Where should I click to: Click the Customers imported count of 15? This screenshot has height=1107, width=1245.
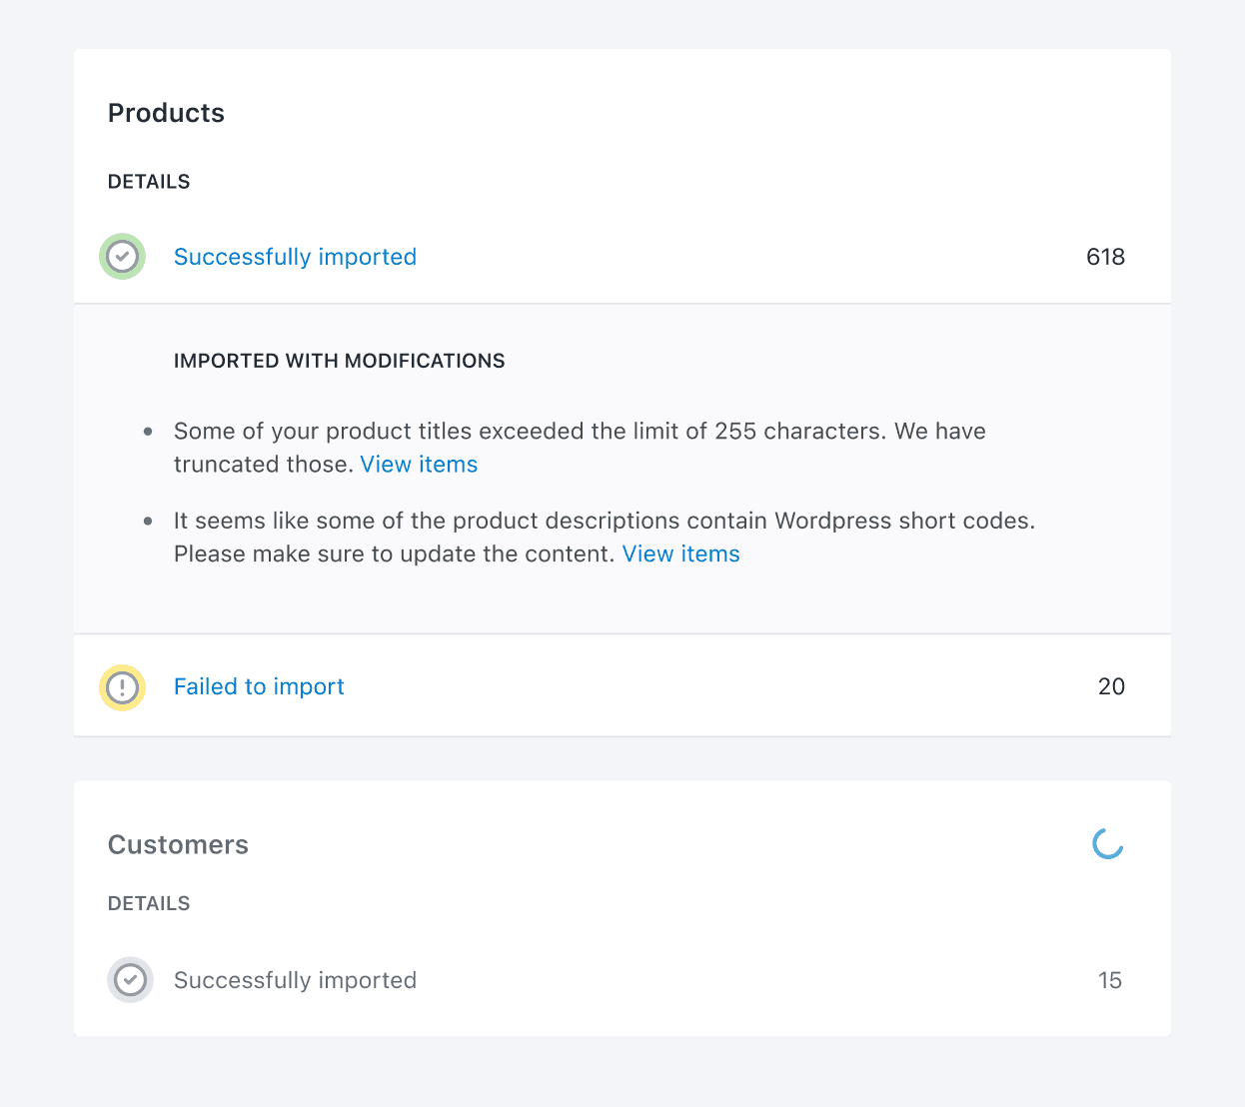tap(1109, 980)
